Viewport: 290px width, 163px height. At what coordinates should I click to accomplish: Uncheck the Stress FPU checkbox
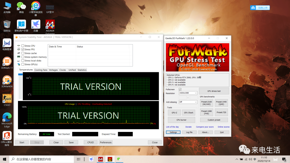23,49
